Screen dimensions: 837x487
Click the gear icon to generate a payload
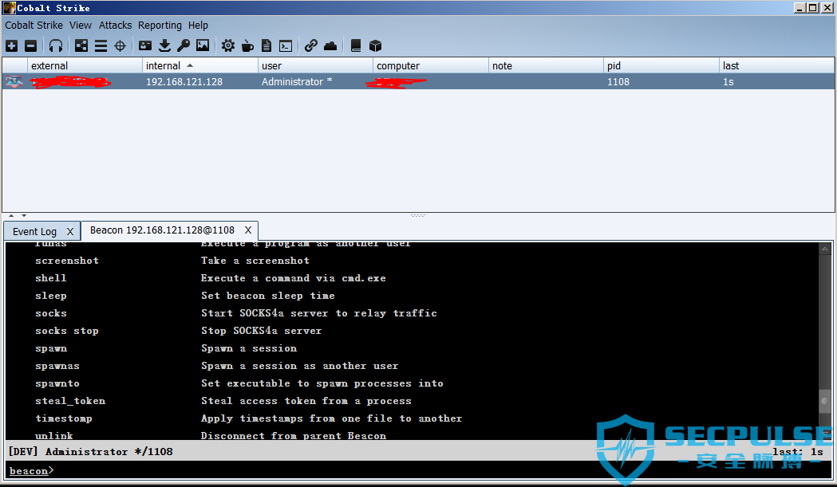[x=228, y=46]
